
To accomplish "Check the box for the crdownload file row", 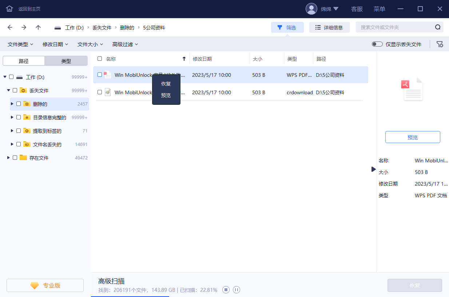I will [100, 92].
